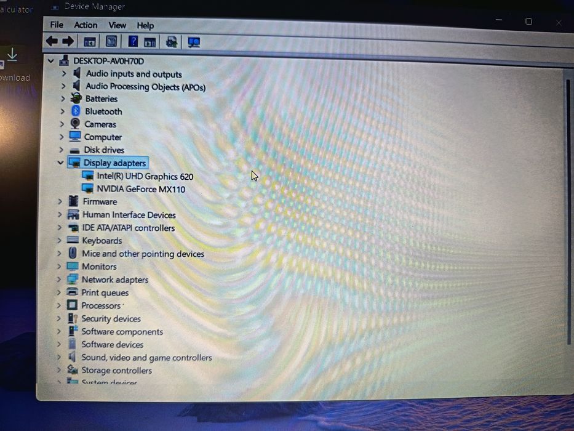Screen dimensions: 574x431
Task: Select the Software devices label
Action: [113, 345]
